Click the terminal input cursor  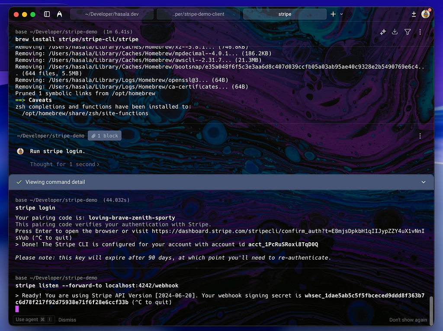(x=17, y=309)
